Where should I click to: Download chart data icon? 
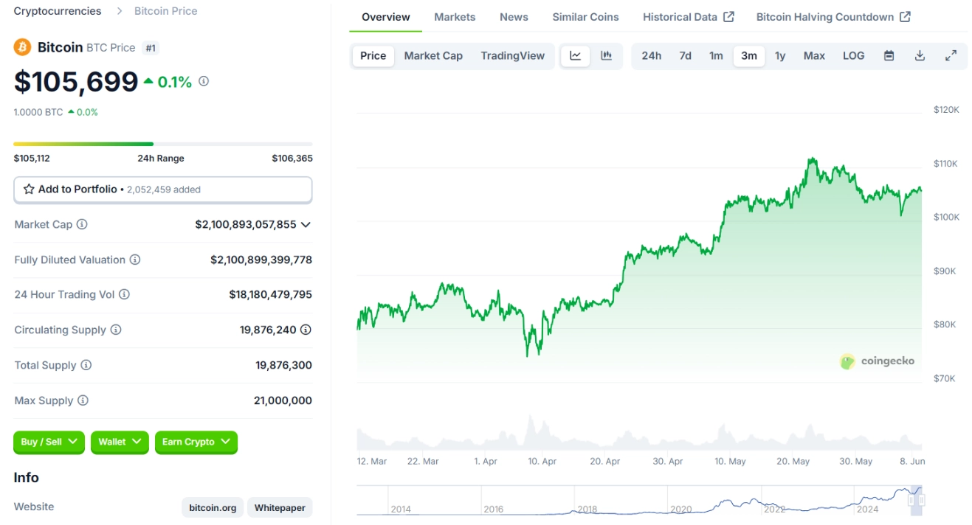pos(920,56)
